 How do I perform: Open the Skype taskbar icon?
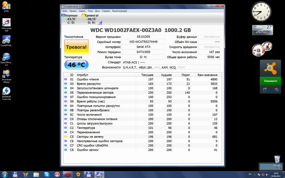47,175
